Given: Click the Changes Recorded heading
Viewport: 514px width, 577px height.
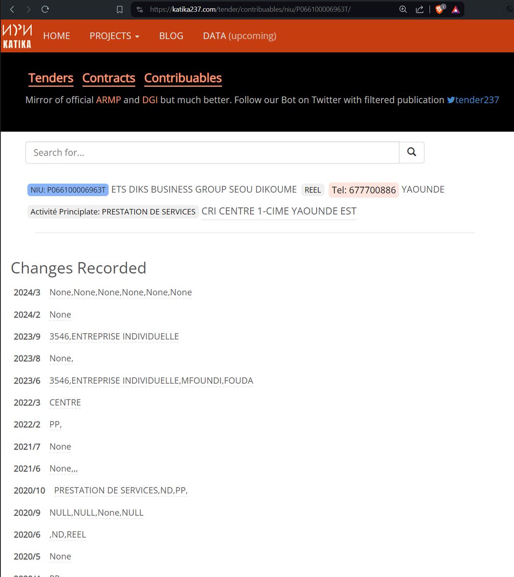Looking at the screenshot, I should tap(78, 268).
